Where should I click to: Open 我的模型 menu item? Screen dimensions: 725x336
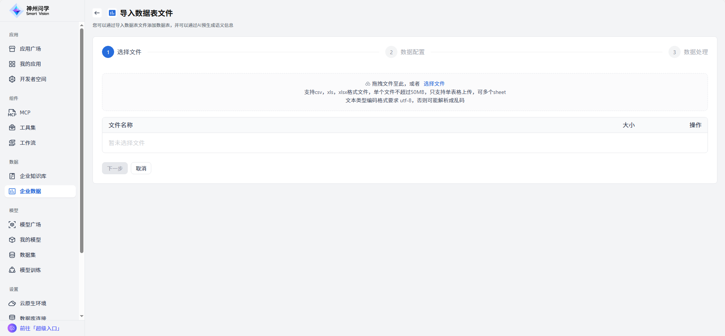(30, 240)
